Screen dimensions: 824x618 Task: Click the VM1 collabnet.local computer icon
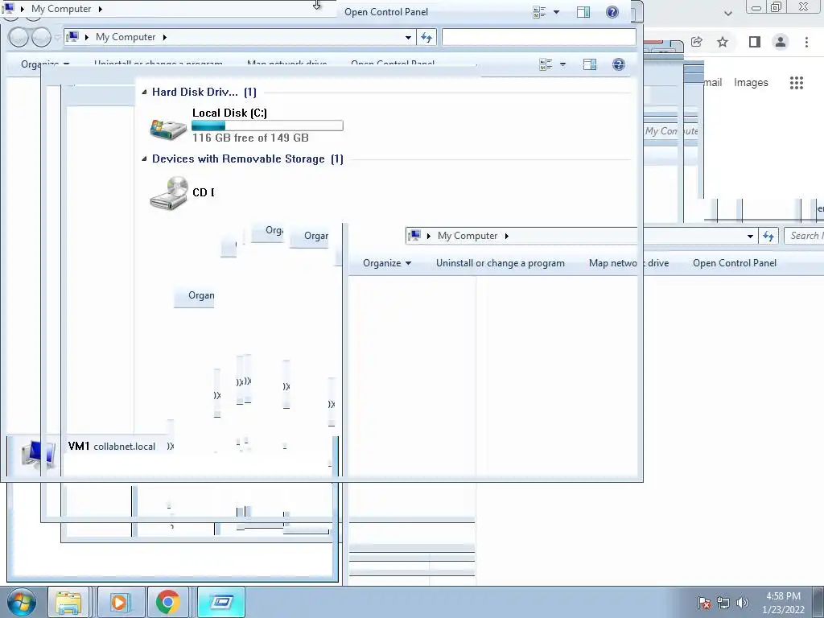coord(37,455)
